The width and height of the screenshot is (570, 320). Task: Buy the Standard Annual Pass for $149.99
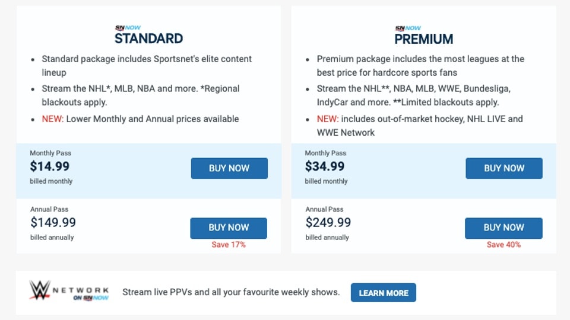(x=229, y=228)
